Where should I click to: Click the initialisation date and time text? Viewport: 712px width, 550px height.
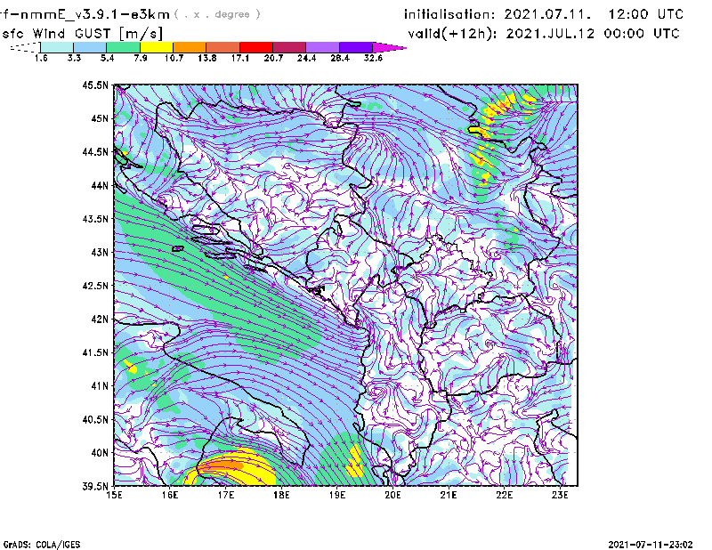(x=544, y=15)
